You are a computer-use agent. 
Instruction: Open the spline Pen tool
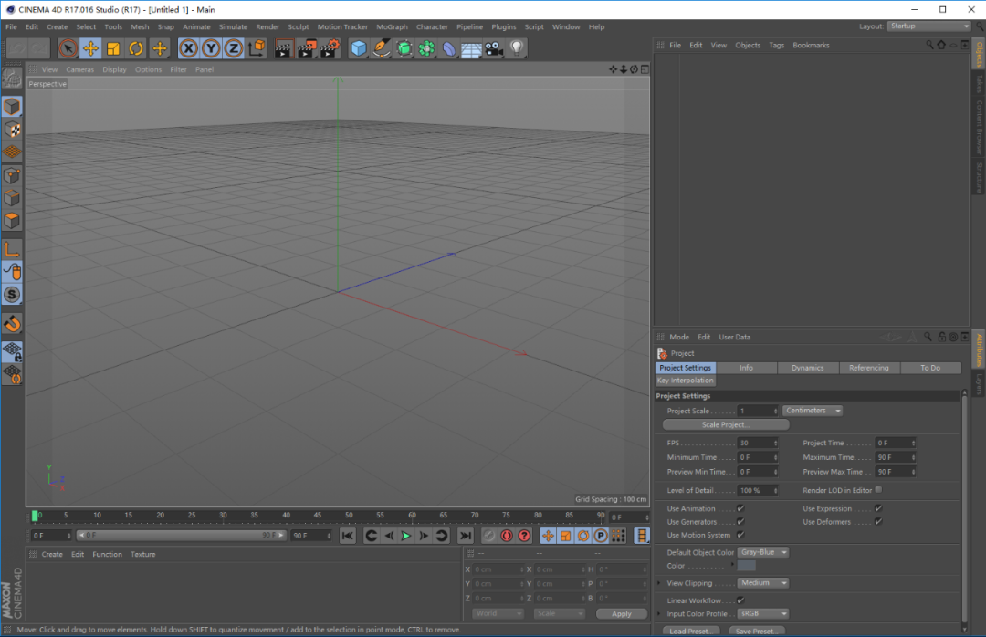381,48
